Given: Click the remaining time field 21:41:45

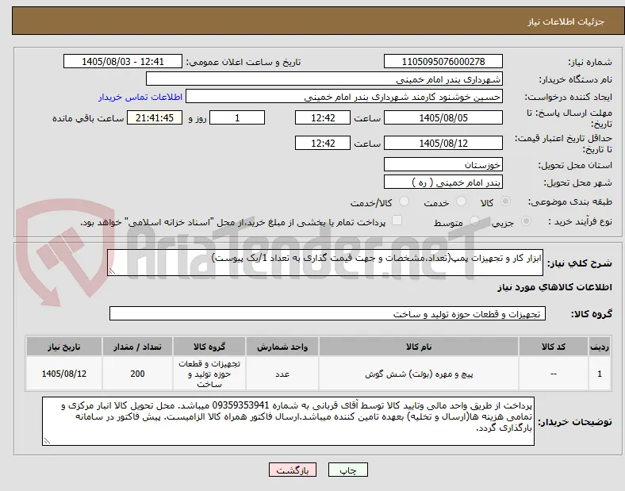Looking at the screenshot, I should 155,118.
